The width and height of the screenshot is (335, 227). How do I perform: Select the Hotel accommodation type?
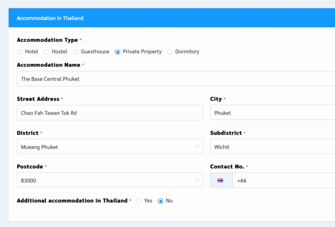(20, 52)
